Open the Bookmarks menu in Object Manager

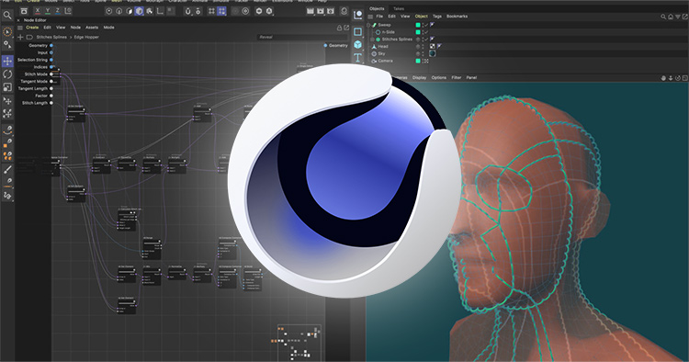pos(457,17)
